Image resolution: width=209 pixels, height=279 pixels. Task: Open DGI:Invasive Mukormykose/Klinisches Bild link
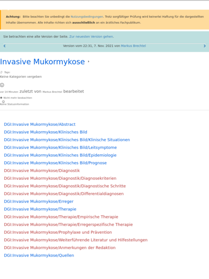tap(46, 132)
